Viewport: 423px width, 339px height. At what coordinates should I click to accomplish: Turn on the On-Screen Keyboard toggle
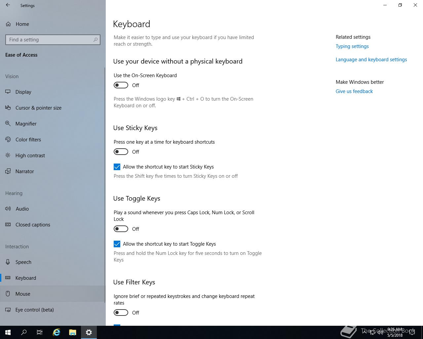121,85
